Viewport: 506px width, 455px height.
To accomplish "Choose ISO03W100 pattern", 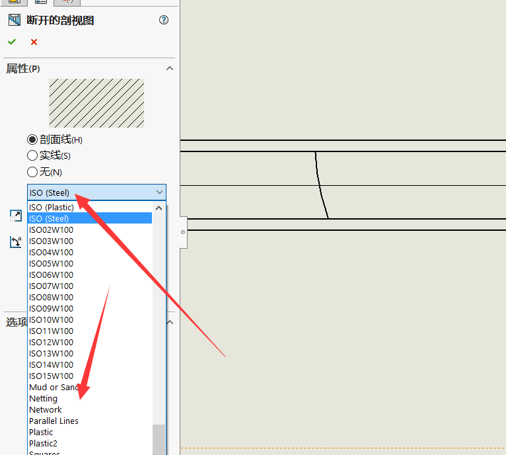I will click(x=90, y=241).
